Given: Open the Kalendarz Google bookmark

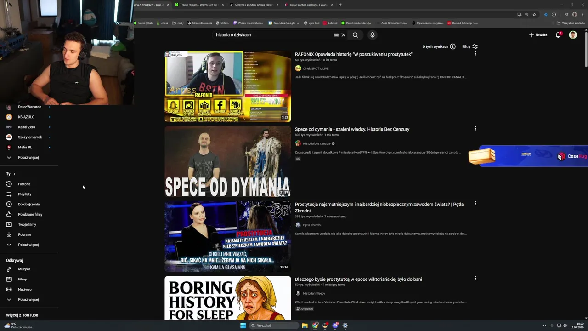Looking at the screenshot, I should [283, 23].
